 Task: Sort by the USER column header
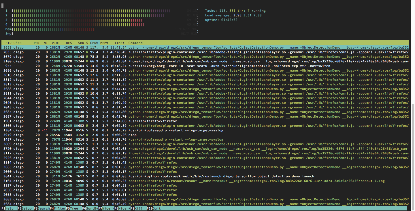coord(18,43)
